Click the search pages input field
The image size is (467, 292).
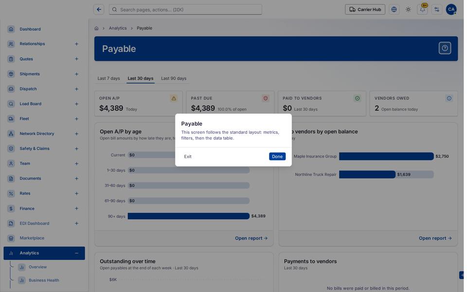185,10
